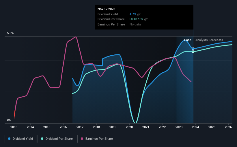
Task: Click the UK£0.132 dividend per share value
Action: [136, 19]
